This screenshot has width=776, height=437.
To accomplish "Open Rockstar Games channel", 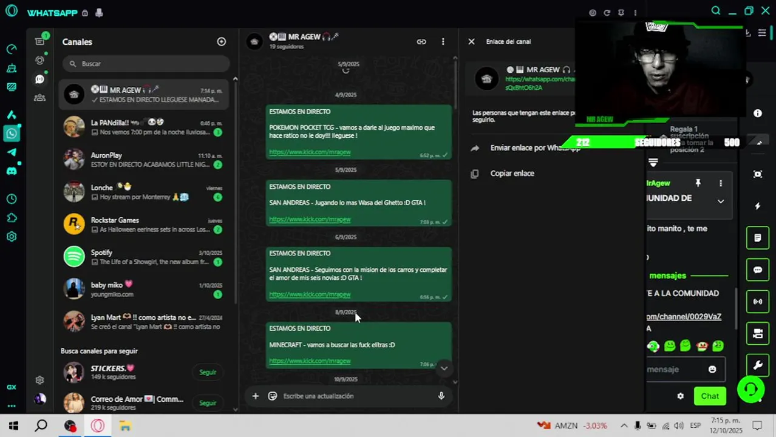I will coord(143,225).
